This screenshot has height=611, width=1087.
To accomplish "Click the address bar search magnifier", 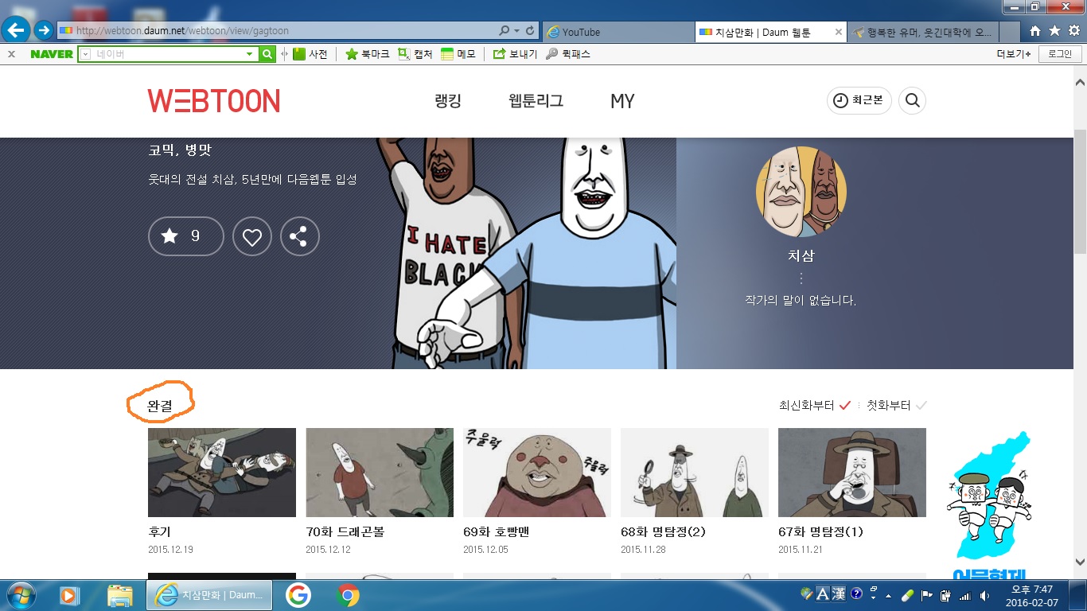I will point(505,31).
